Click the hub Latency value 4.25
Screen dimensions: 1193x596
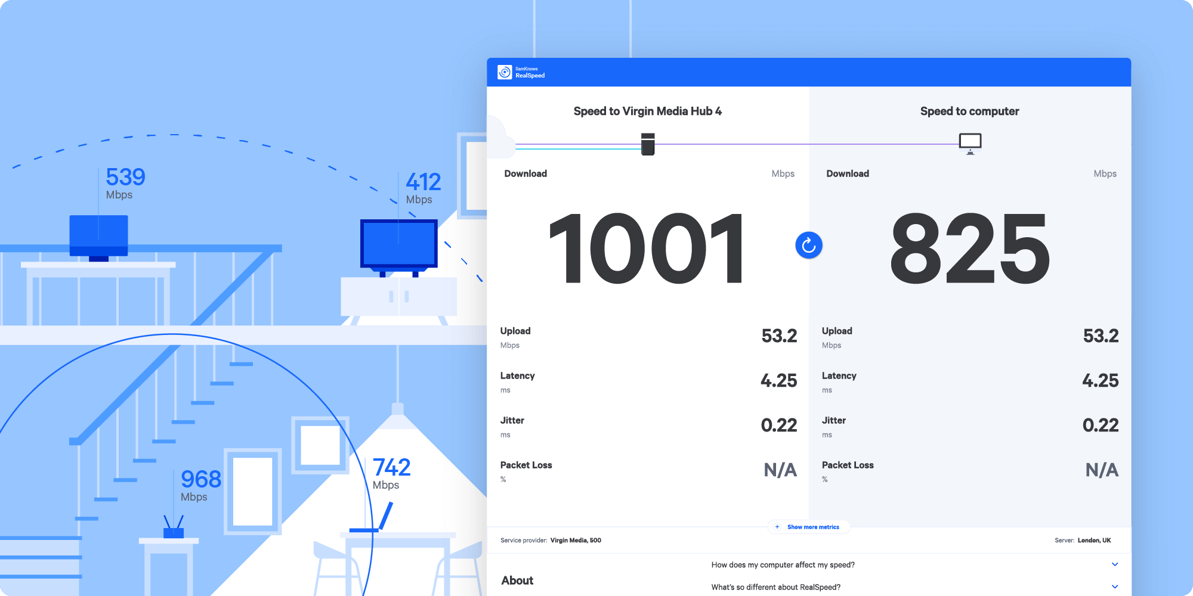point(778,381)
